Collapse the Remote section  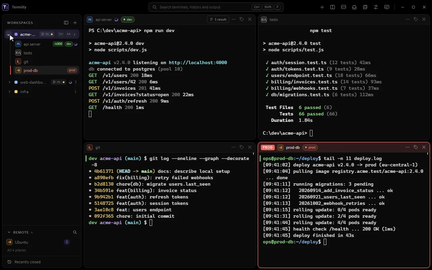pyautogui.click(x=9, y=232)
